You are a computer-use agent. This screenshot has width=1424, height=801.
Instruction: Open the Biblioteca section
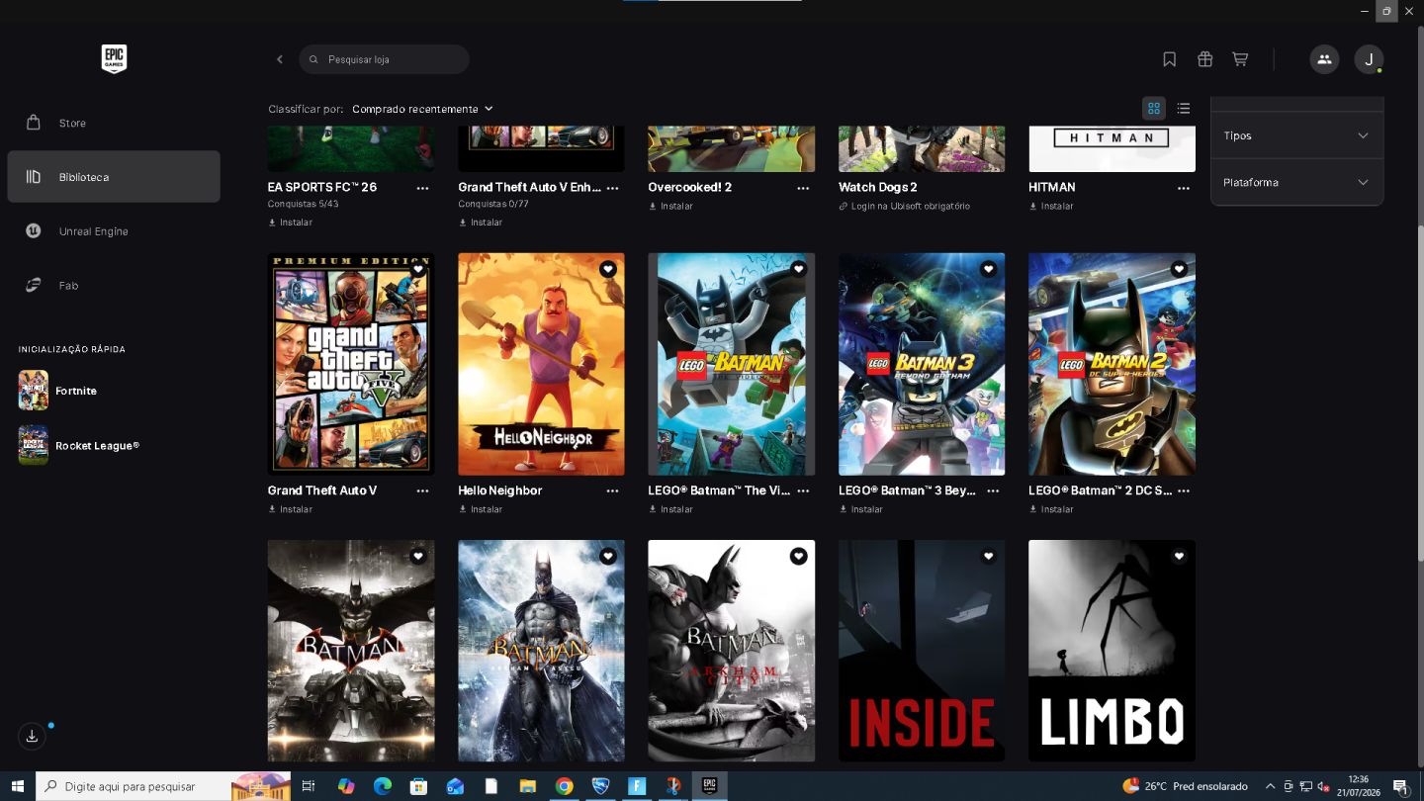click(x=114, y=177)
